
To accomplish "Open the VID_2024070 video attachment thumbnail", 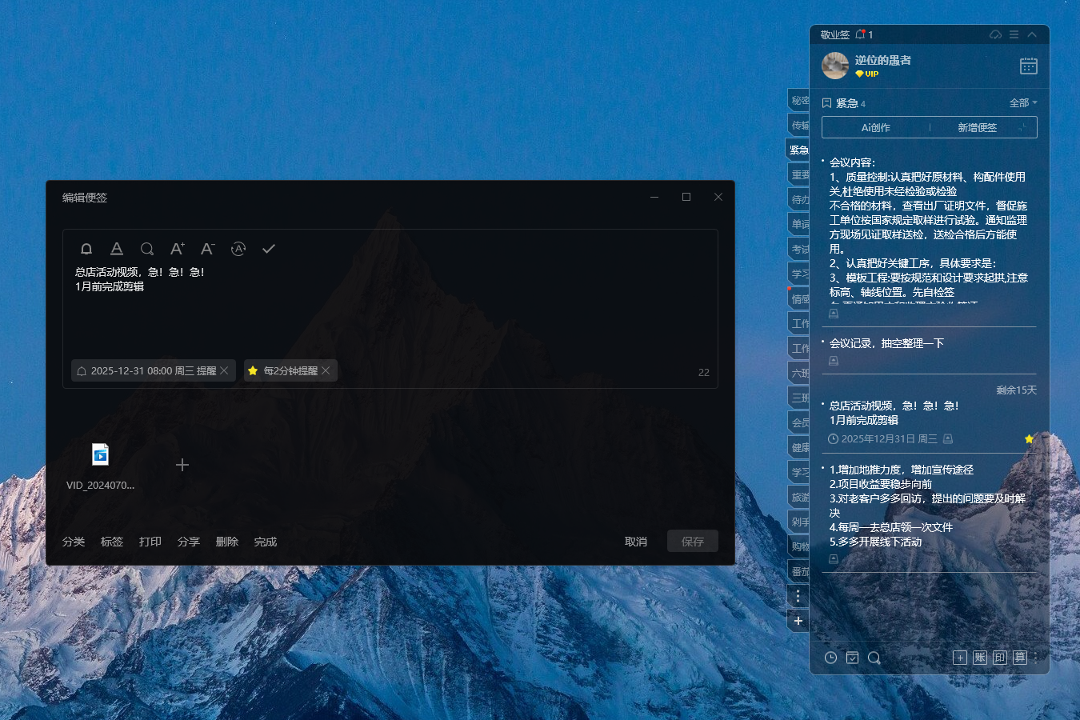I will click(100, 454).
